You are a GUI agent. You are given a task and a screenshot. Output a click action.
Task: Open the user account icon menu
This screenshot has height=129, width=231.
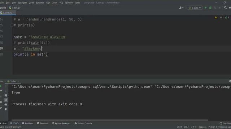coord(181,8)
